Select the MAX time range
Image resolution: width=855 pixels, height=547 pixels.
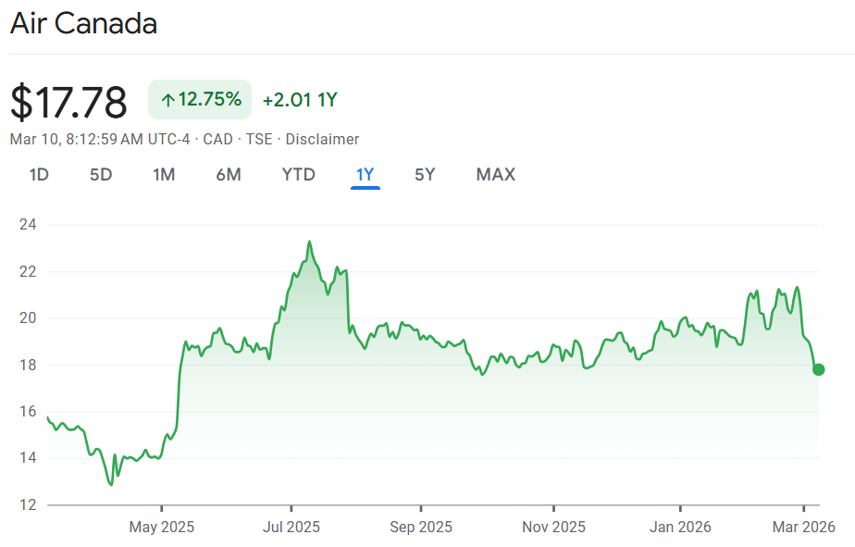(495, 174)
